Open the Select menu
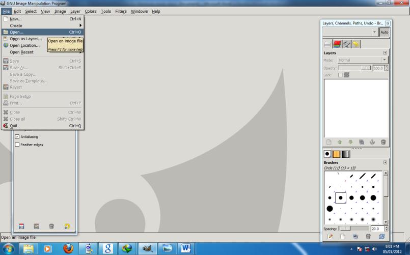 [x=31, y=11]
